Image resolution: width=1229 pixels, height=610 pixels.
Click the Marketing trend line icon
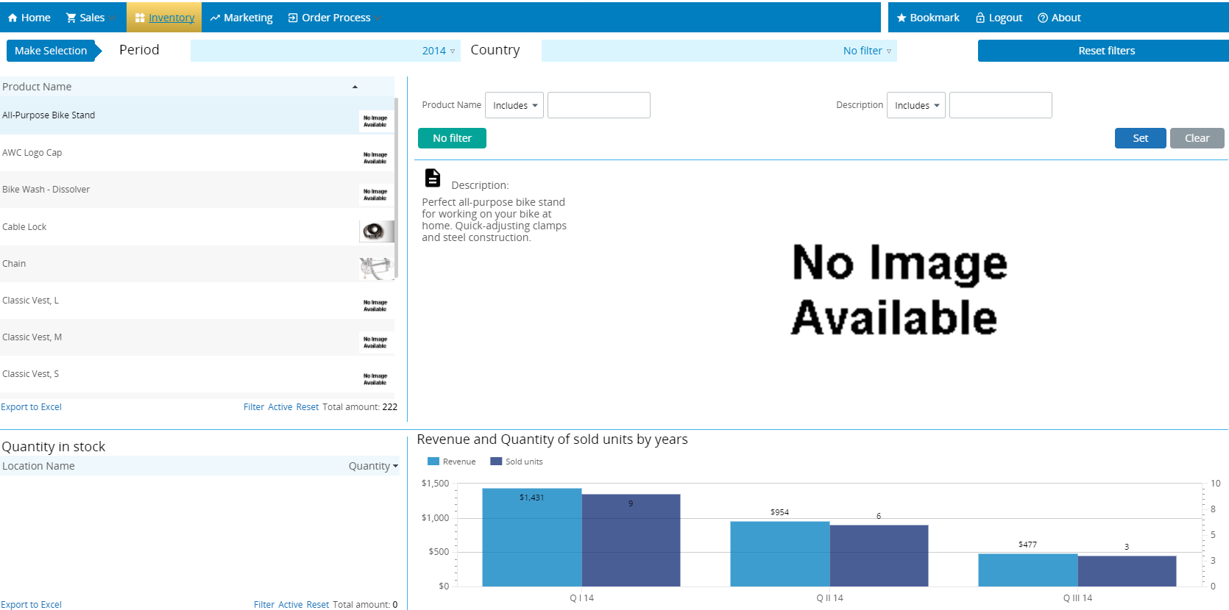tap(215, 18)
